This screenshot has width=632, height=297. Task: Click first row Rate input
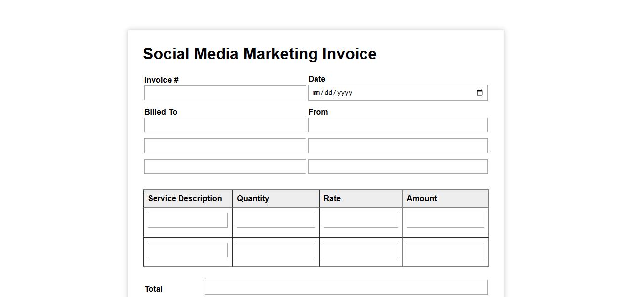(x=361, y=220)
